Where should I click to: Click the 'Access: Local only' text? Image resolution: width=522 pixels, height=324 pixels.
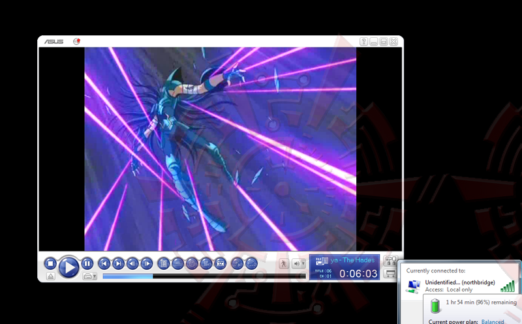(x=448, y=289)
